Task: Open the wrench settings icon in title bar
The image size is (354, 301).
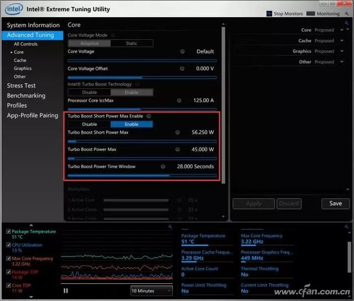Action: pyautogui.click(x=347, y=13)
